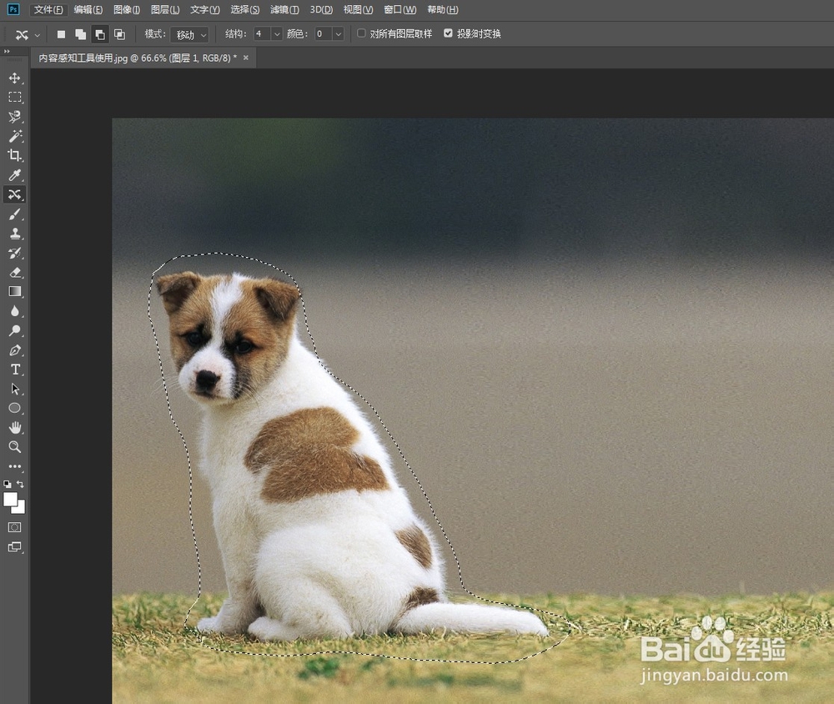Screen dimensions: 834x704
Task: Choose Add to Selection mode
Action: 80,34
